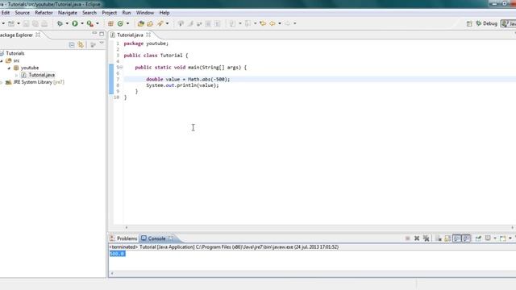Open the Run button dropdown arrow

(82, 23)
